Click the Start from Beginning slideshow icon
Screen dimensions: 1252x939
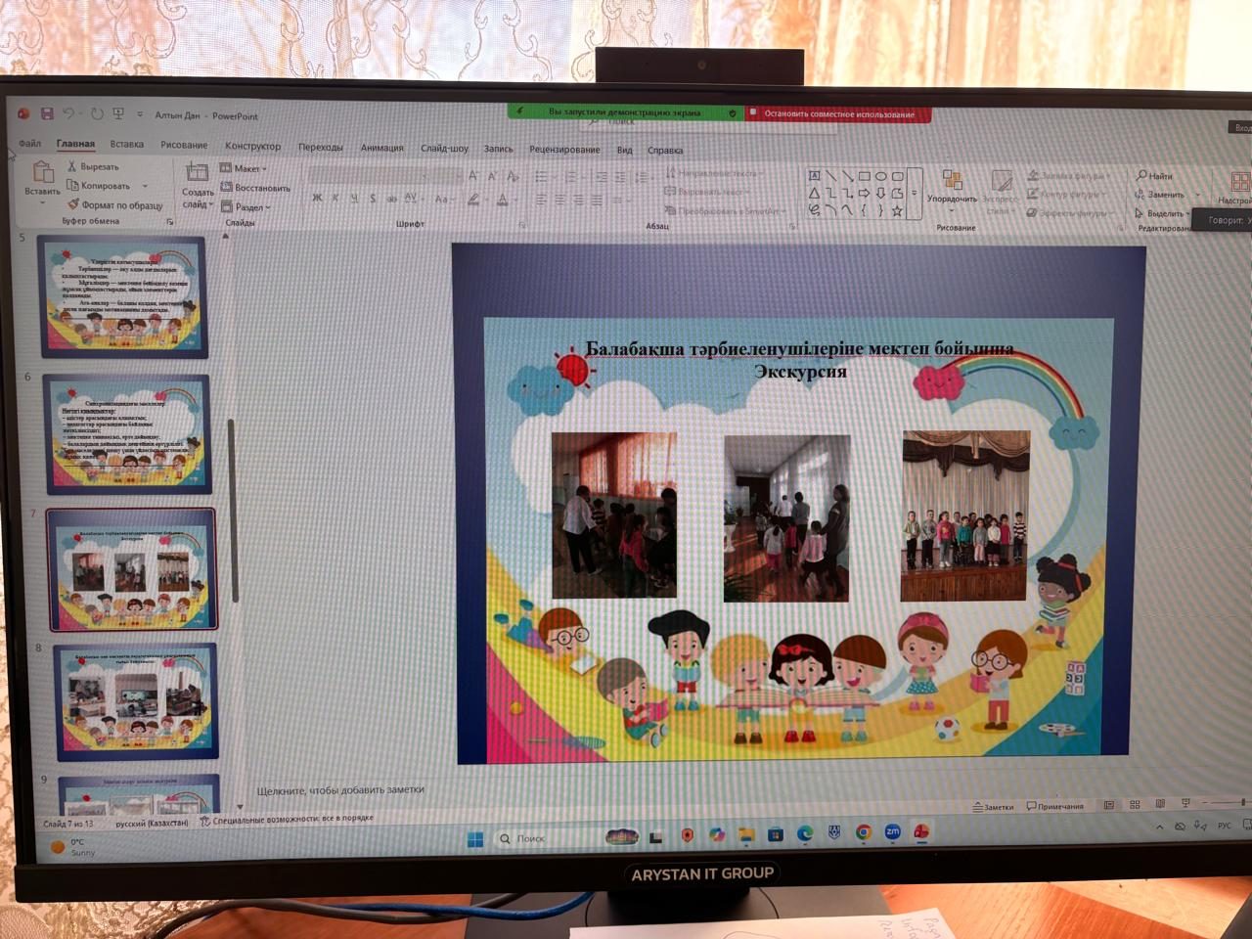click(118, 114)
